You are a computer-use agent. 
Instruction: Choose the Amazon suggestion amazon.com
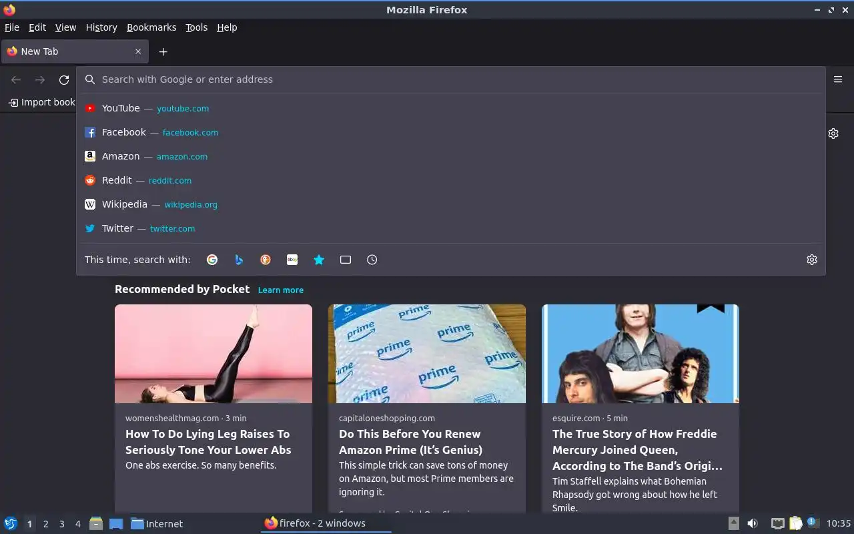(x=451, y=156)
